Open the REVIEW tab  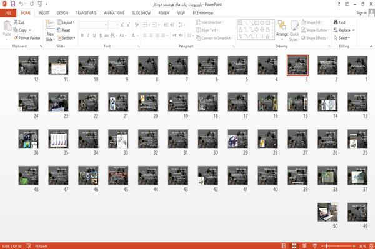(164, 13)
